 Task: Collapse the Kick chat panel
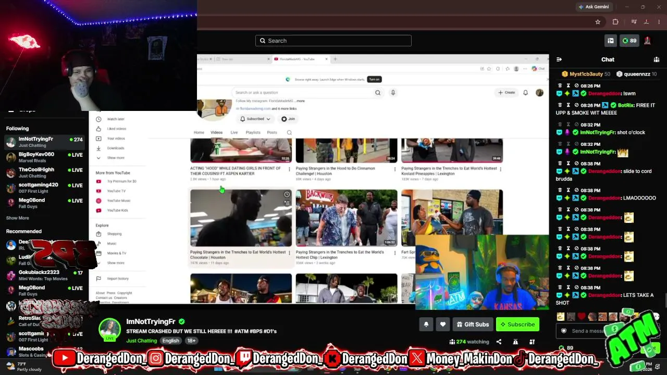[559, 59]
